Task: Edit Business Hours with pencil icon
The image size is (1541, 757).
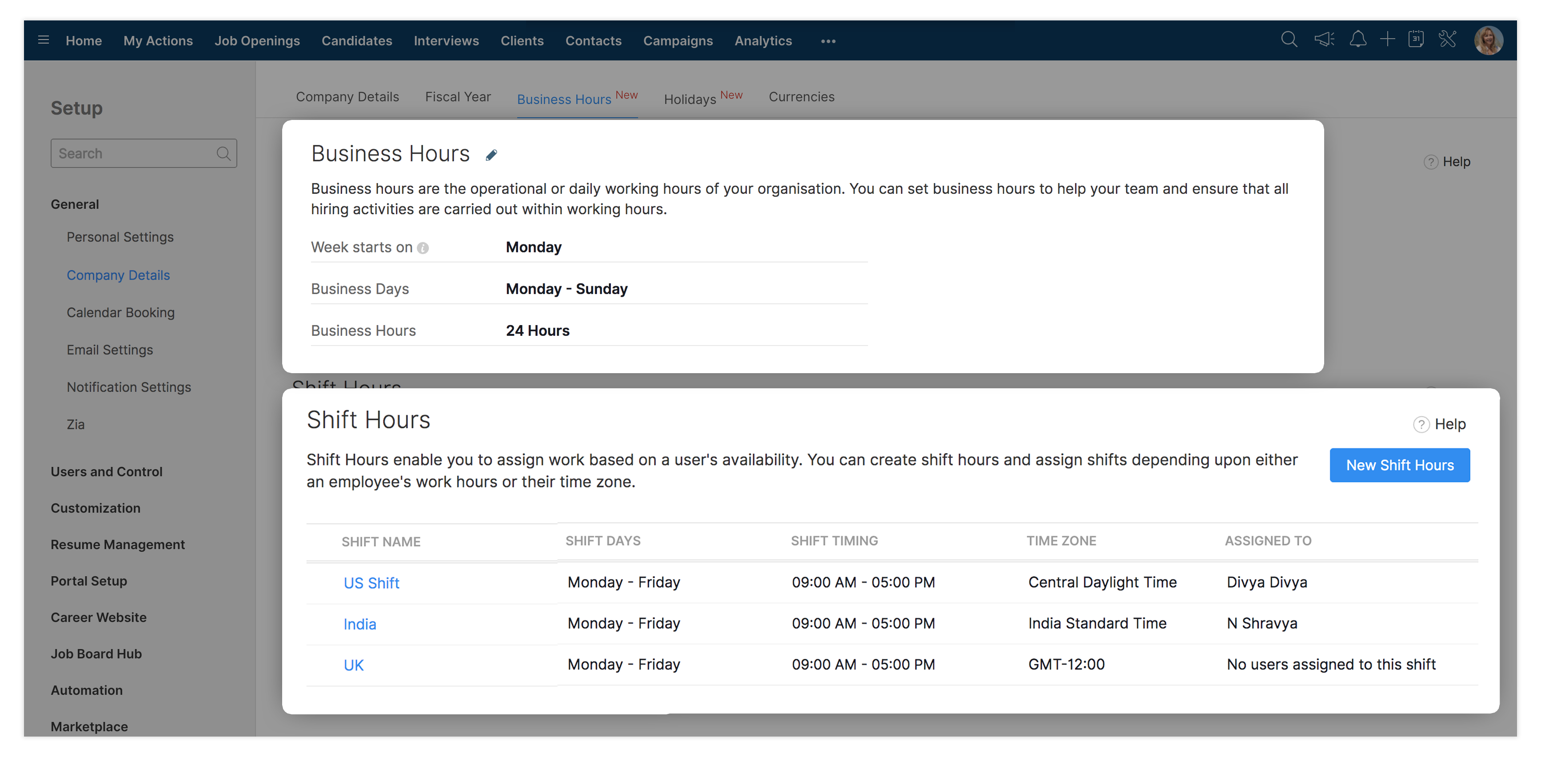Action: (491, 155)
